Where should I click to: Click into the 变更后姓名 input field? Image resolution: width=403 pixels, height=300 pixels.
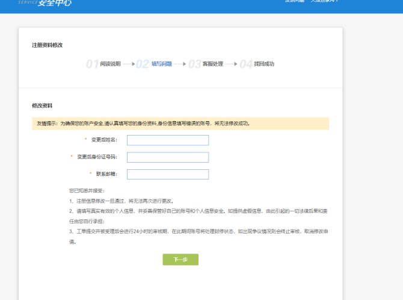[168, 140]
